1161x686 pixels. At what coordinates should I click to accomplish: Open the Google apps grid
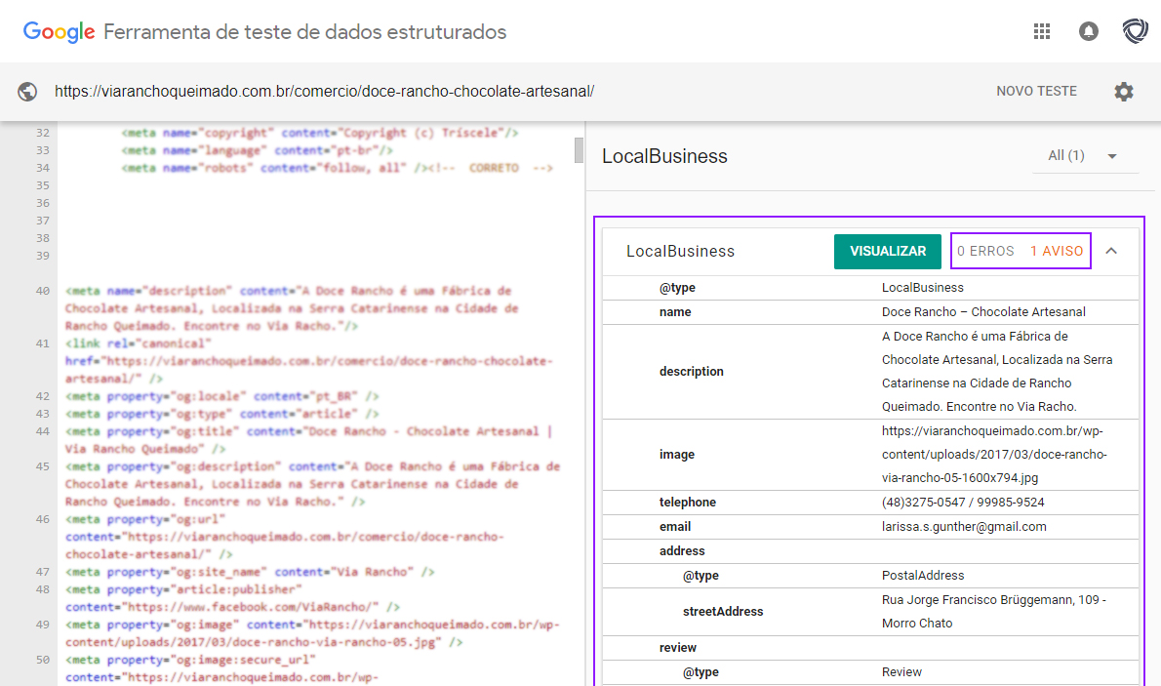pos(1042,31)
